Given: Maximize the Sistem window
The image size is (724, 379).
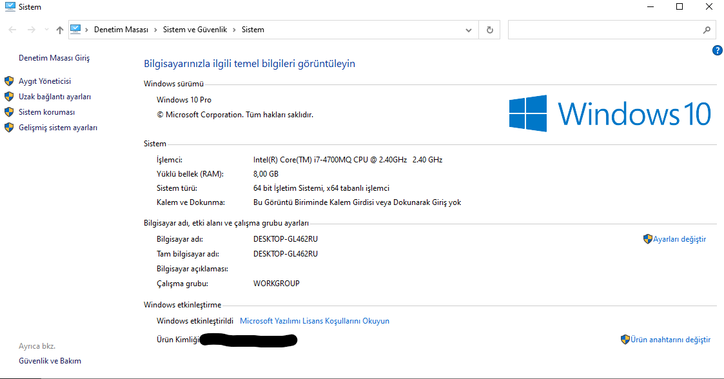Looking at the screenshot, I should (680, 6).
